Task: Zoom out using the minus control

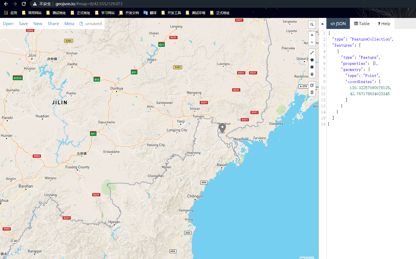Action: coord(312,42)
